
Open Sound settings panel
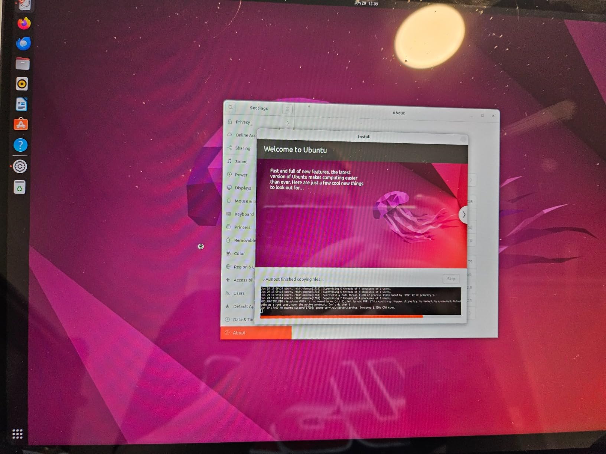point(240,161)
